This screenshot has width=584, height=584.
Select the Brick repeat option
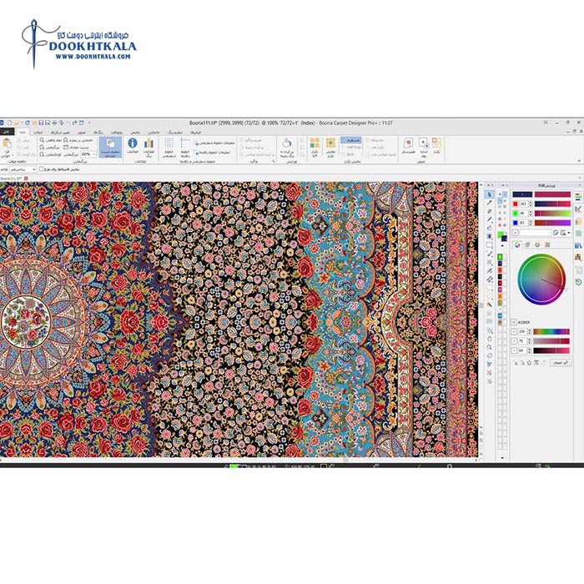[348, 154]
